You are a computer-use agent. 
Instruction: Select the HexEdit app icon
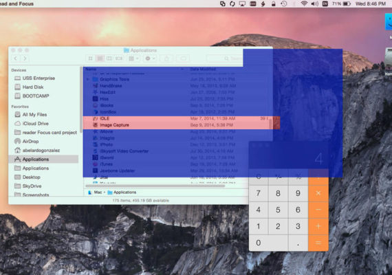tap(96, 92)
